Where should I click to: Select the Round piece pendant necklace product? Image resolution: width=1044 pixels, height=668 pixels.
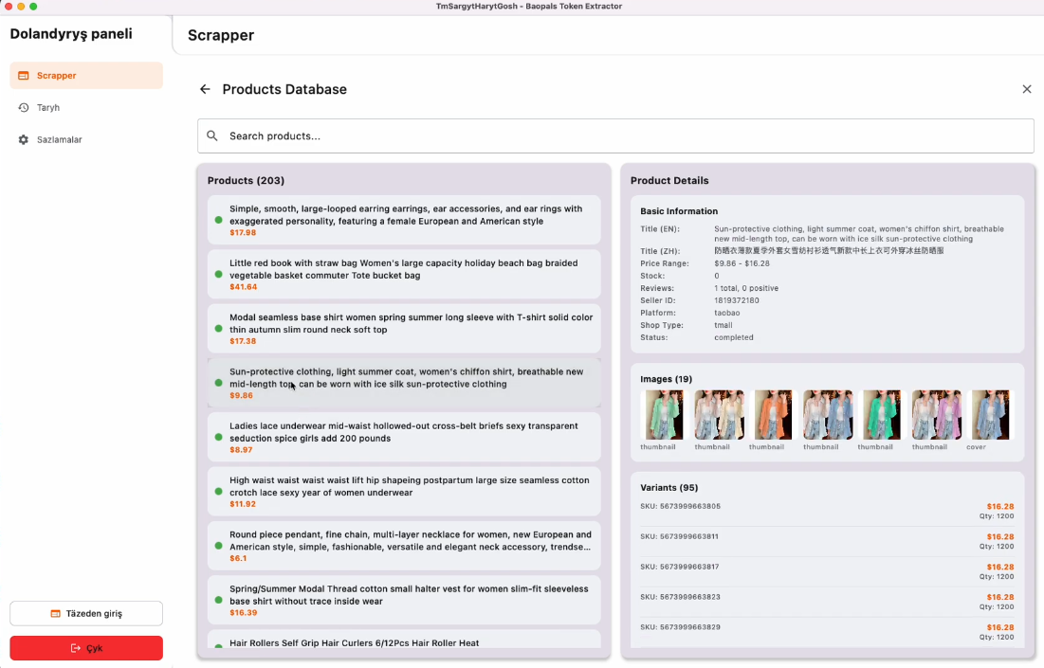(404, 546)
